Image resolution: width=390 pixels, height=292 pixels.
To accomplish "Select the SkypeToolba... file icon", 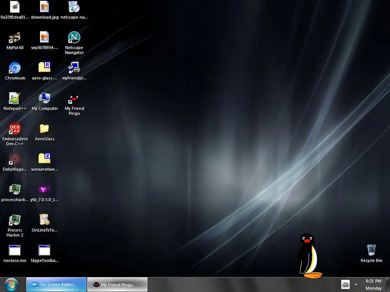I will click(x=45, y=250).
